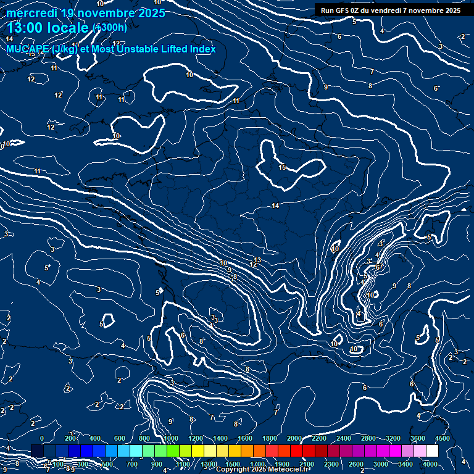Screen dimensions: 474x474
Task: Click the '500' legend value
Action: point(107,464)
